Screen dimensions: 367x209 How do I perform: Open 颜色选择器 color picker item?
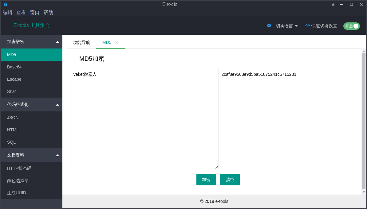click(x=32, y=180)
